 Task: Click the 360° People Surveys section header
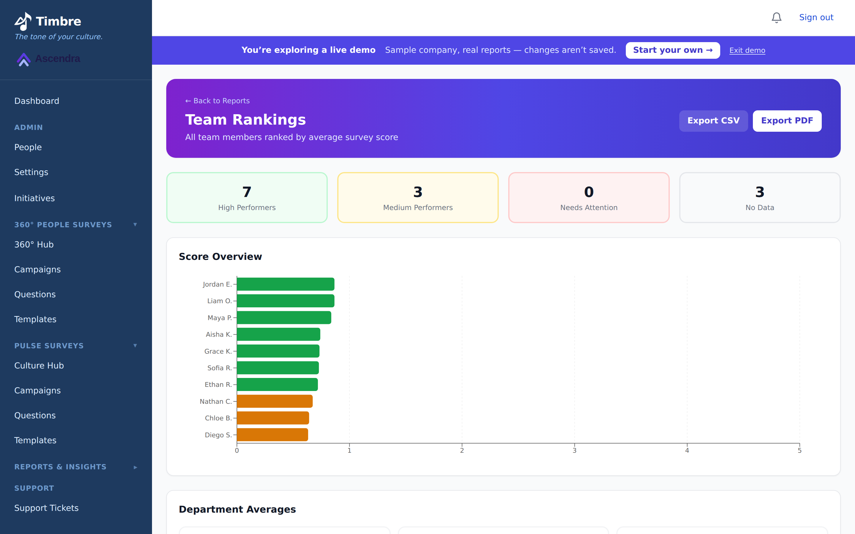(63, 225)
